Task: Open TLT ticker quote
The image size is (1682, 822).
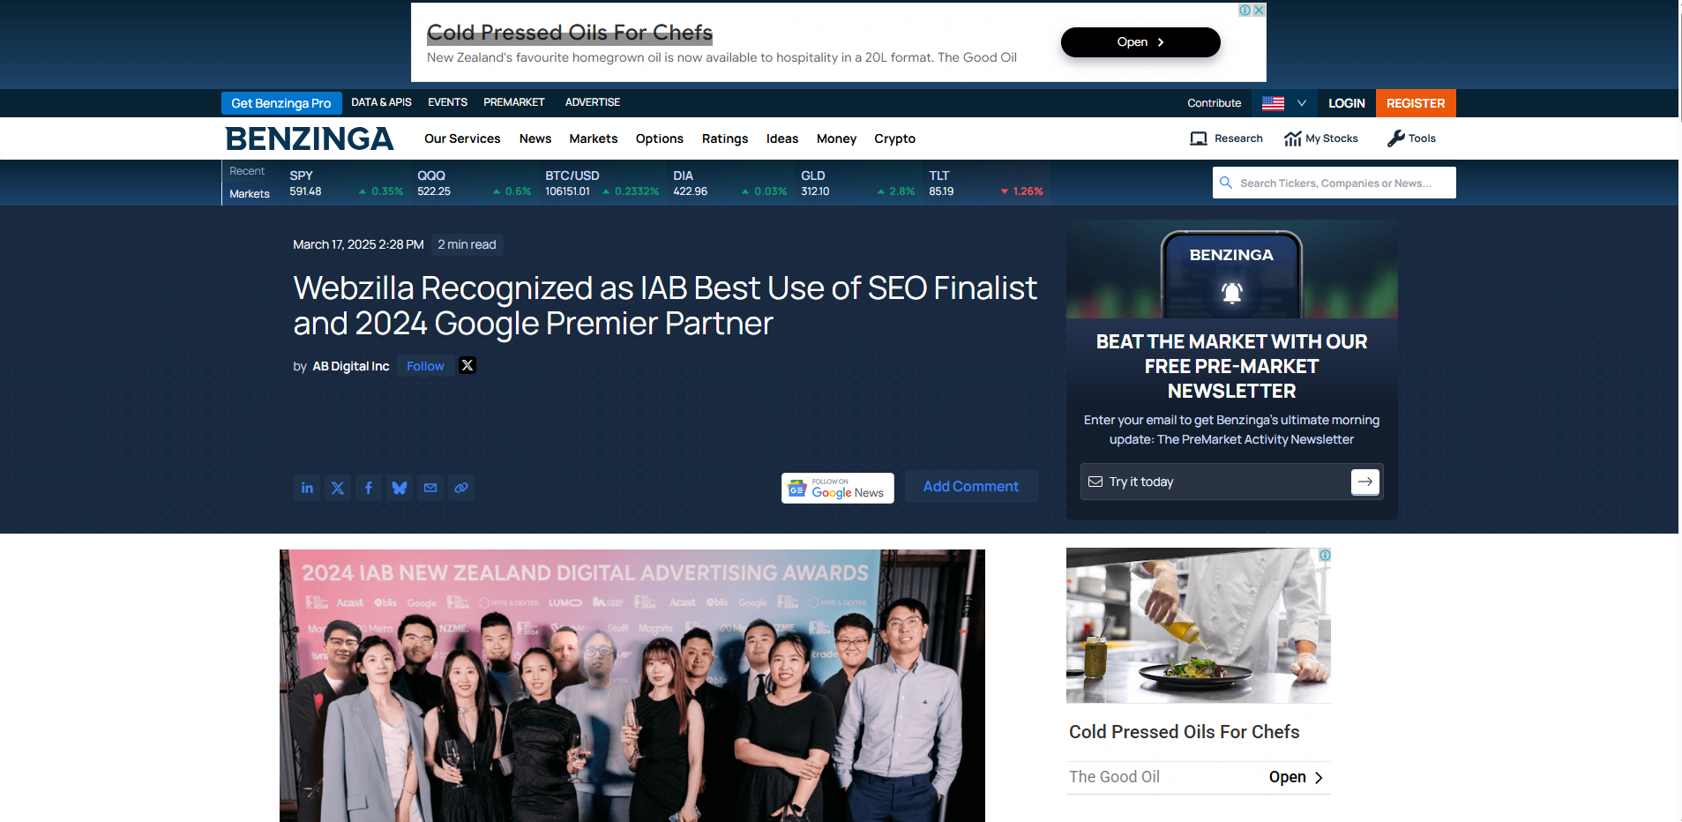Action: tap(985, 183)
